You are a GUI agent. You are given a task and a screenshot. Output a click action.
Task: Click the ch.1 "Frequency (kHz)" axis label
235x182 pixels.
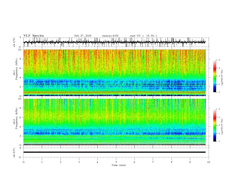pos(17,69)
